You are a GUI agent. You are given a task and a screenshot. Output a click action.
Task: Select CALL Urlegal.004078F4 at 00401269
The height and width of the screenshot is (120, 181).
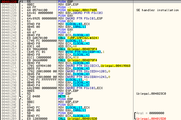pyautogui.click(x=78, y=60)
